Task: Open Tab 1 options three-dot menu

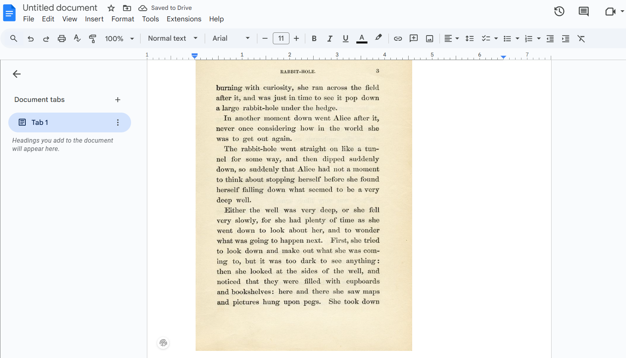Action: tap(118, 122)
